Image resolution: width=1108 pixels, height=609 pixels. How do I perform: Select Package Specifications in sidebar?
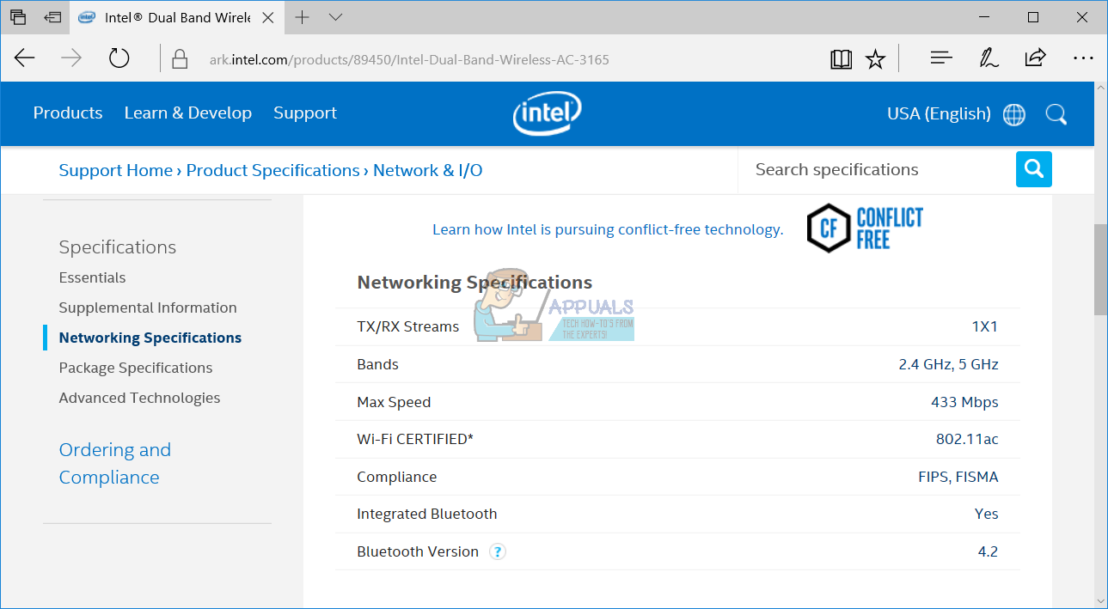[135, 368]
